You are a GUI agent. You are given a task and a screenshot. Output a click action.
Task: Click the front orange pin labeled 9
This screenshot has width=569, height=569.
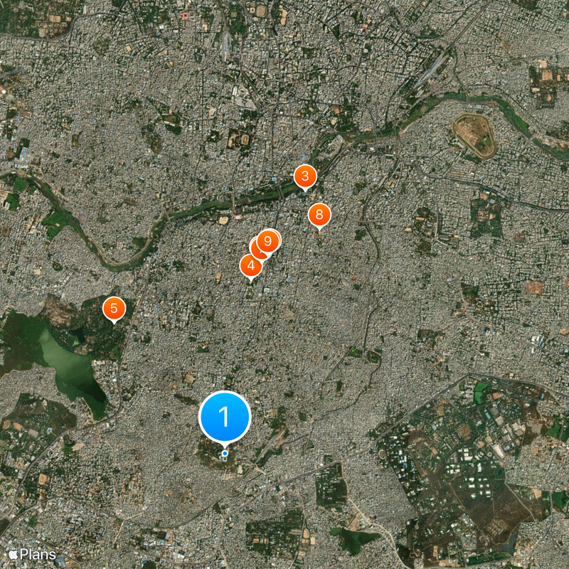pos(268,241)
